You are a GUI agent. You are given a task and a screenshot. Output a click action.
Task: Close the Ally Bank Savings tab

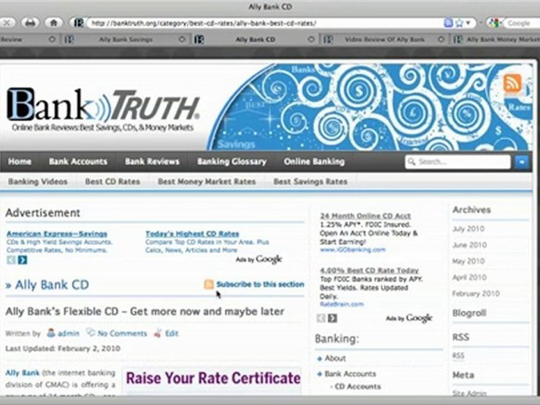182,39
